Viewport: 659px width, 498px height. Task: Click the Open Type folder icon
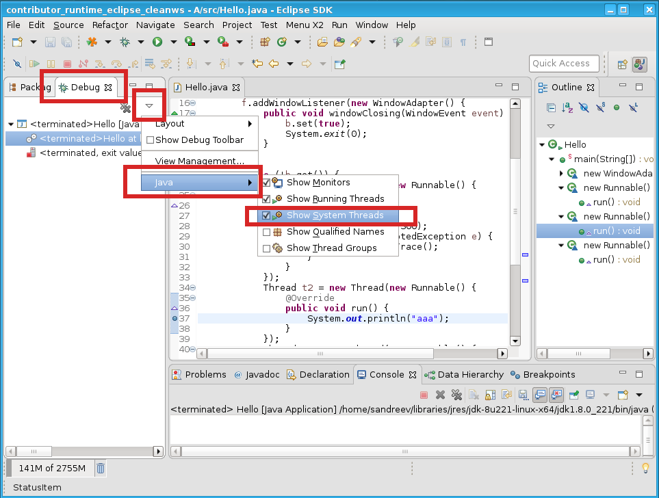(x=322, y=42)
